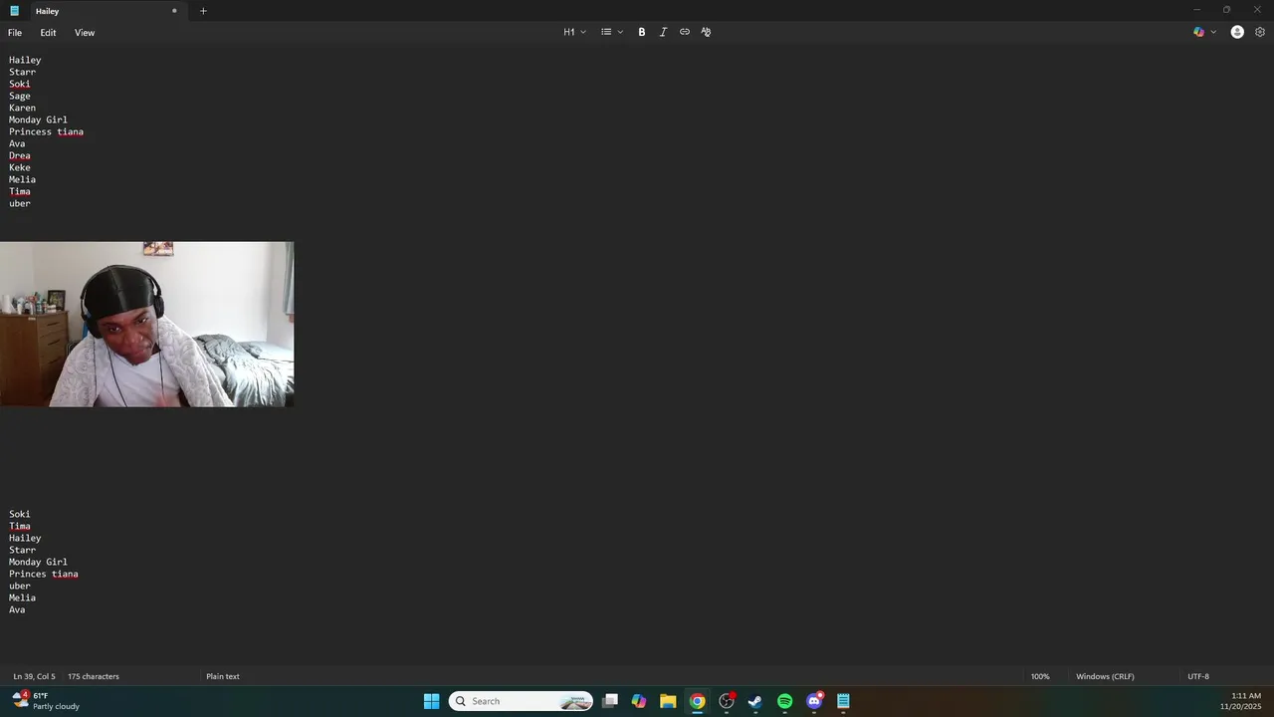The width and height of the screenshot is (1274, 717).
Task: Click the bulleted list icon
Action: pyautogui.click(x=606, y=32)
